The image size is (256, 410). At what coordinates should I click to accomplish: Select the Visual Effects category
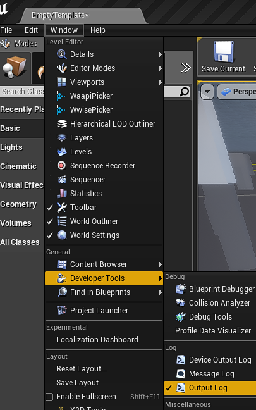[22, 185]
